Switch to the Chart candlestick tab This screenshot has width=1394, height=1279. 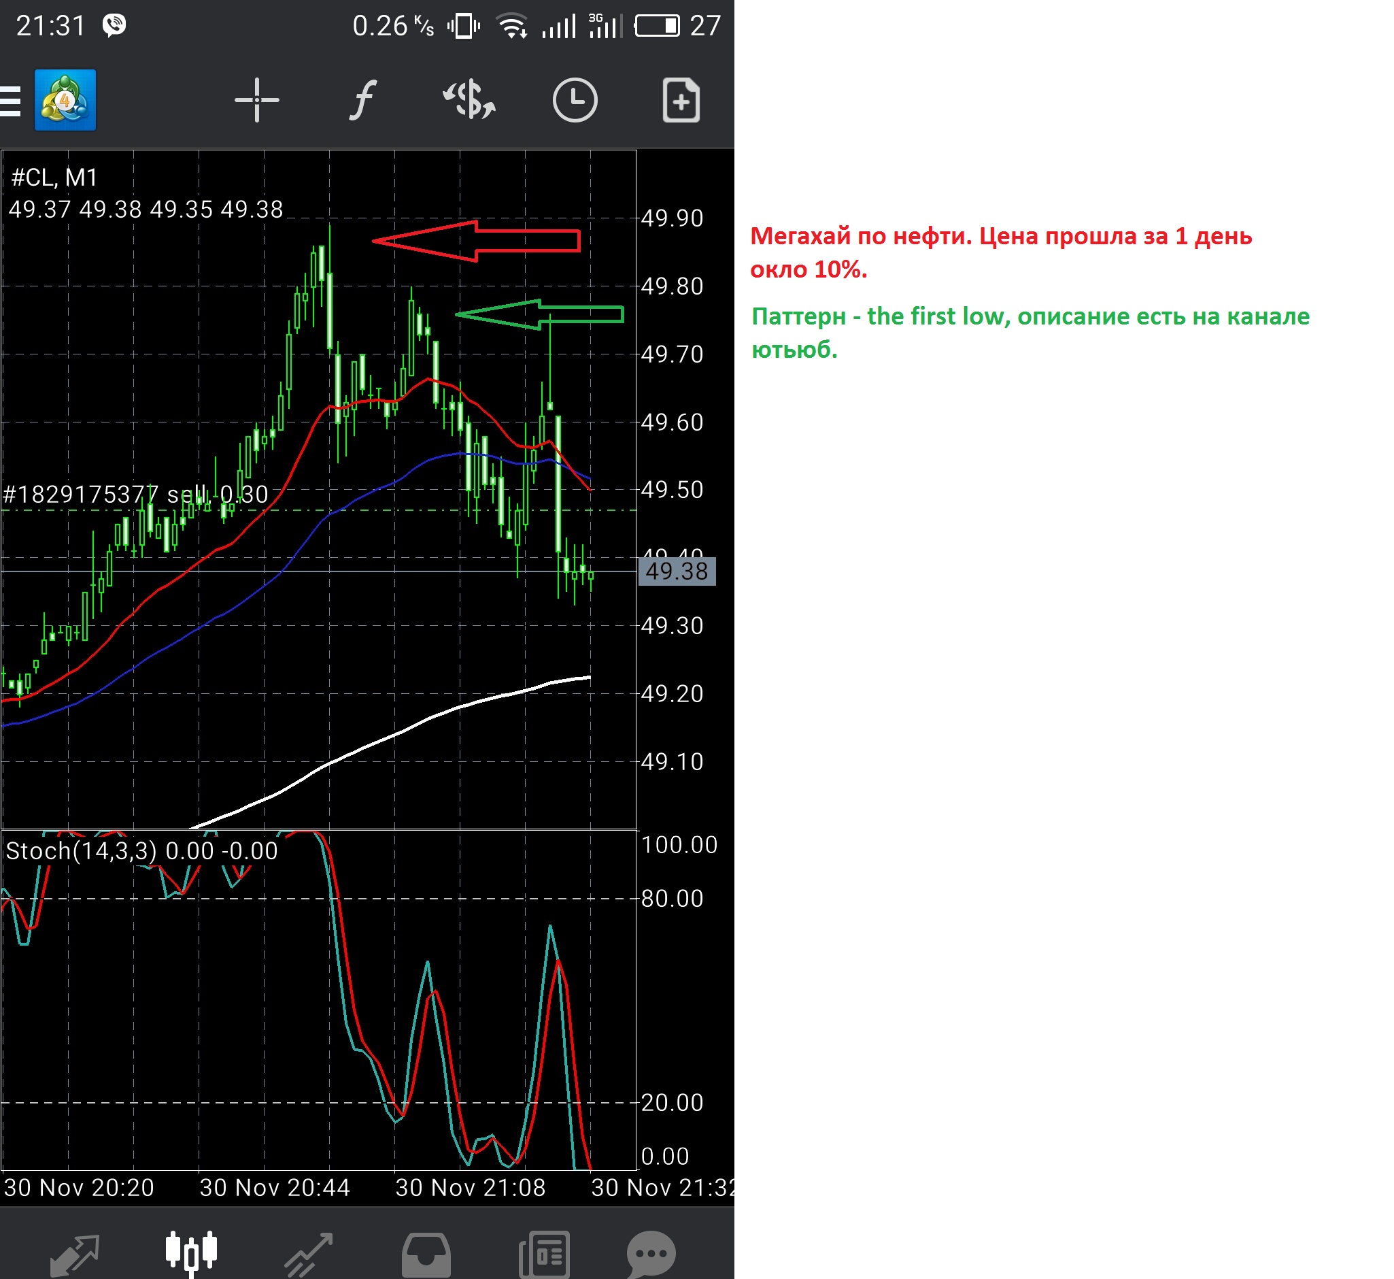(x=192, y=1253)
